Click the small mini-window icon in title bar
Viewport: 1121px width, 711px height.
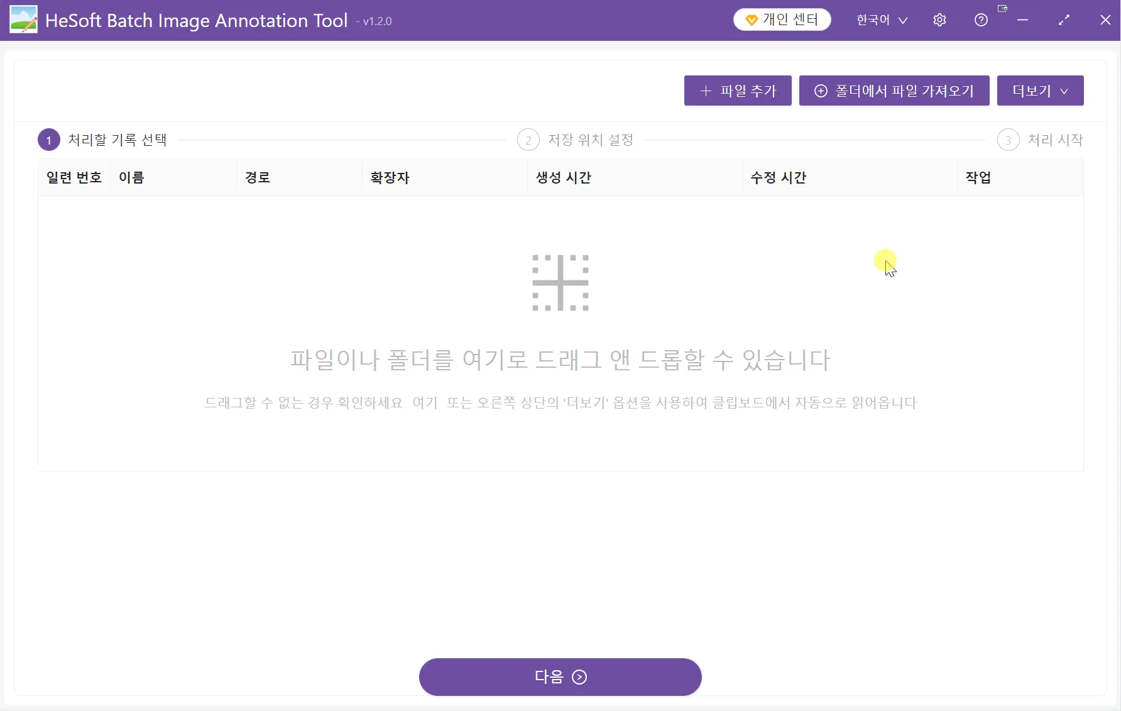tap(1002, 9)
